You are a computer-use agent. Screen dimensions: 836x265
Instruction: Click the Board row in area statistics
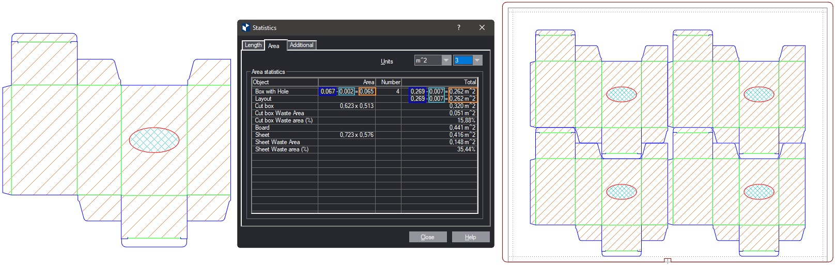point(262,128)
